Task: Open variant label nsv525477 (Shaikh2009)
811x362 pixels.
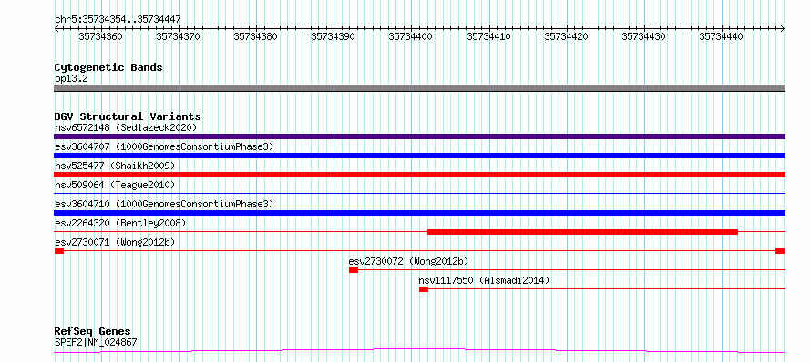Action: [115, 166]
